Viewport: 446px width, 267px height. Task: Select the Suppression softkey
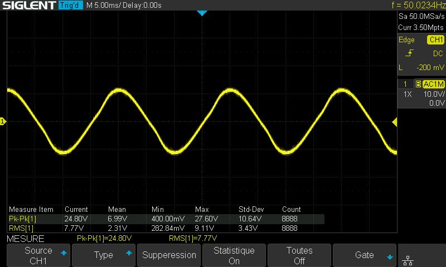[x=169, y=255]
